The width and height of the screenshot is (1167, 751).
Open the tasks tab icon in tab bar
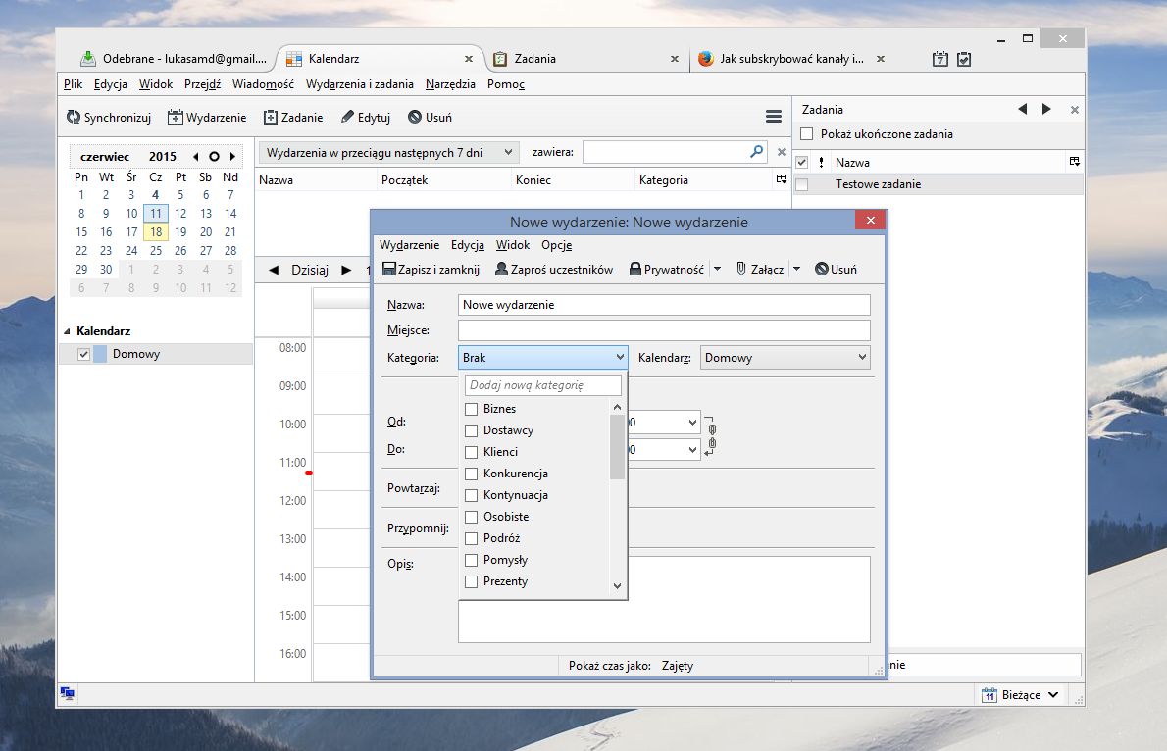click(964, 59)
